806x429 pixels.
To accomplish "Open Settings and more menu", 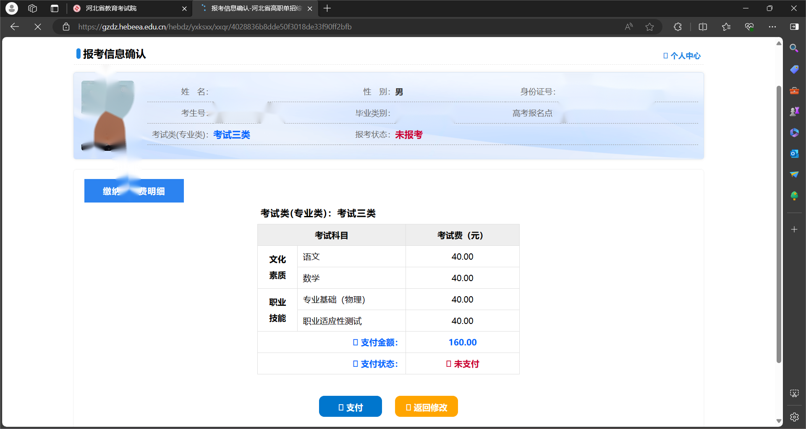I will click(x=772, y=27).
